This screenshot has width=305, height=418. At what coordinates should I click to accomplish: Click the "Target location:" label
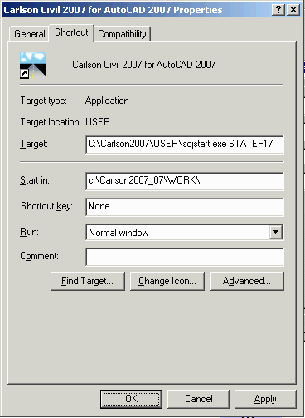[x=51, y=122]
